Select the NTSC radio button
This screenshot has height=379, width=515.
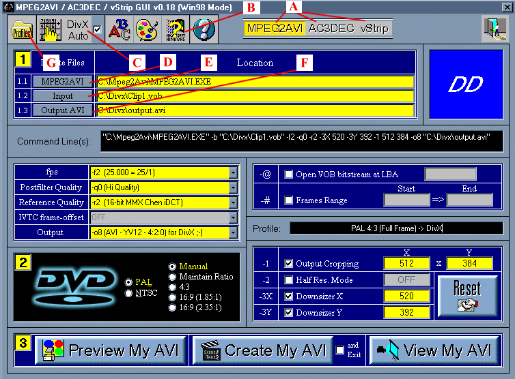click(x=128, y=293)
